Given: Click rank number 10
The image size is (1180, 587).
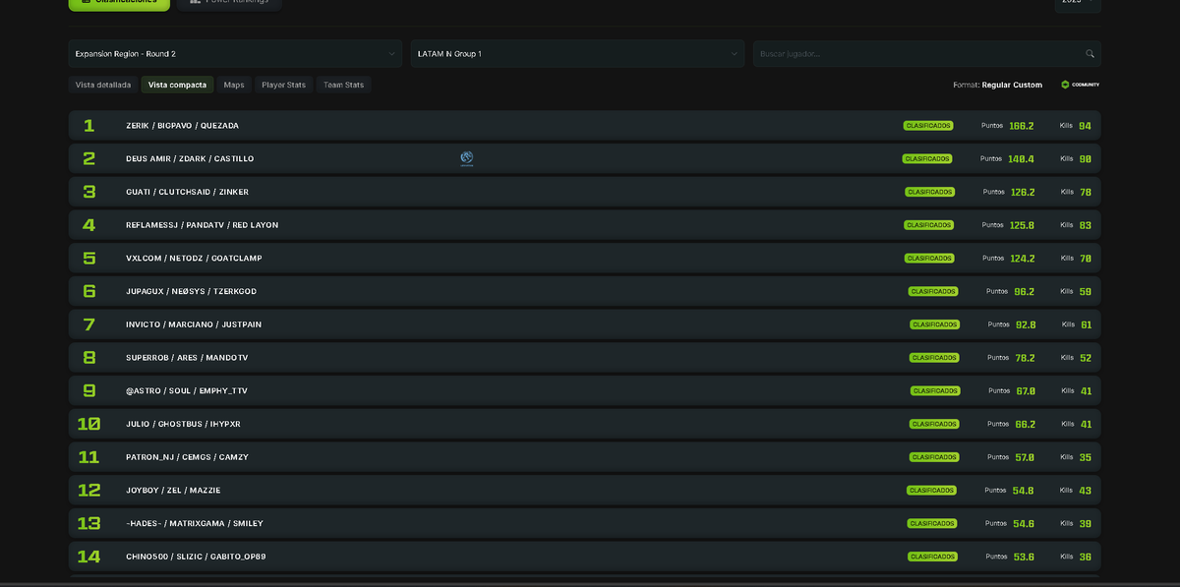Looking at the screenshot, I should tap(88, 424).
